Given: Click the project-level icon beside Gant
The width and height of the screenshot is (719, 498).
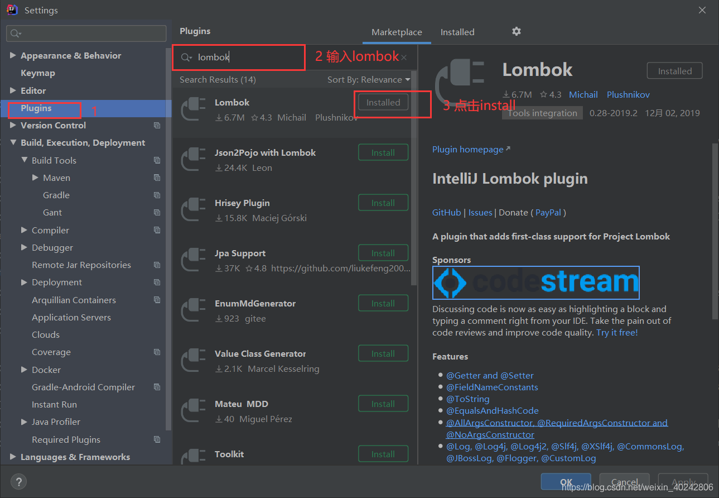Looking at the screenshot, I should click(157, 213).
